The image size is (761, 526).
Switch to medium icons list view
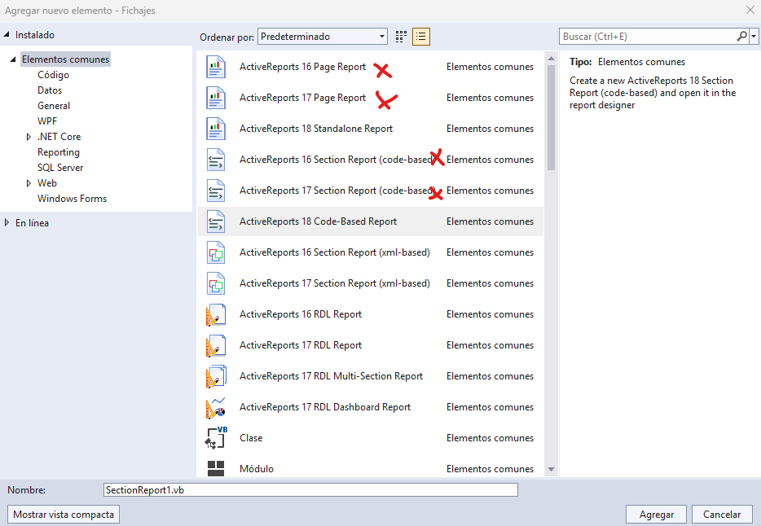pos(420,37)
